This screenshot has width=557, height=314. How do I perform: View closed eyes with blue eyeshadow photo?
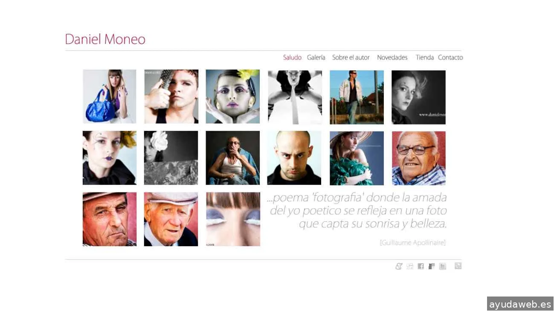[233, 219]
